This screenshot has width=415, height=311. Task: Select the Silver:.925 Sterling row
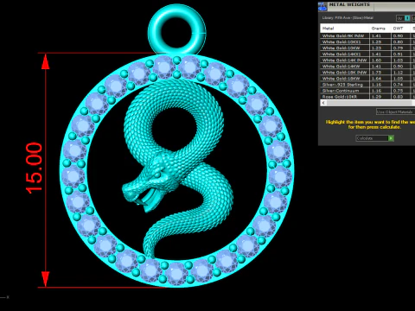[x=367, y=85]
